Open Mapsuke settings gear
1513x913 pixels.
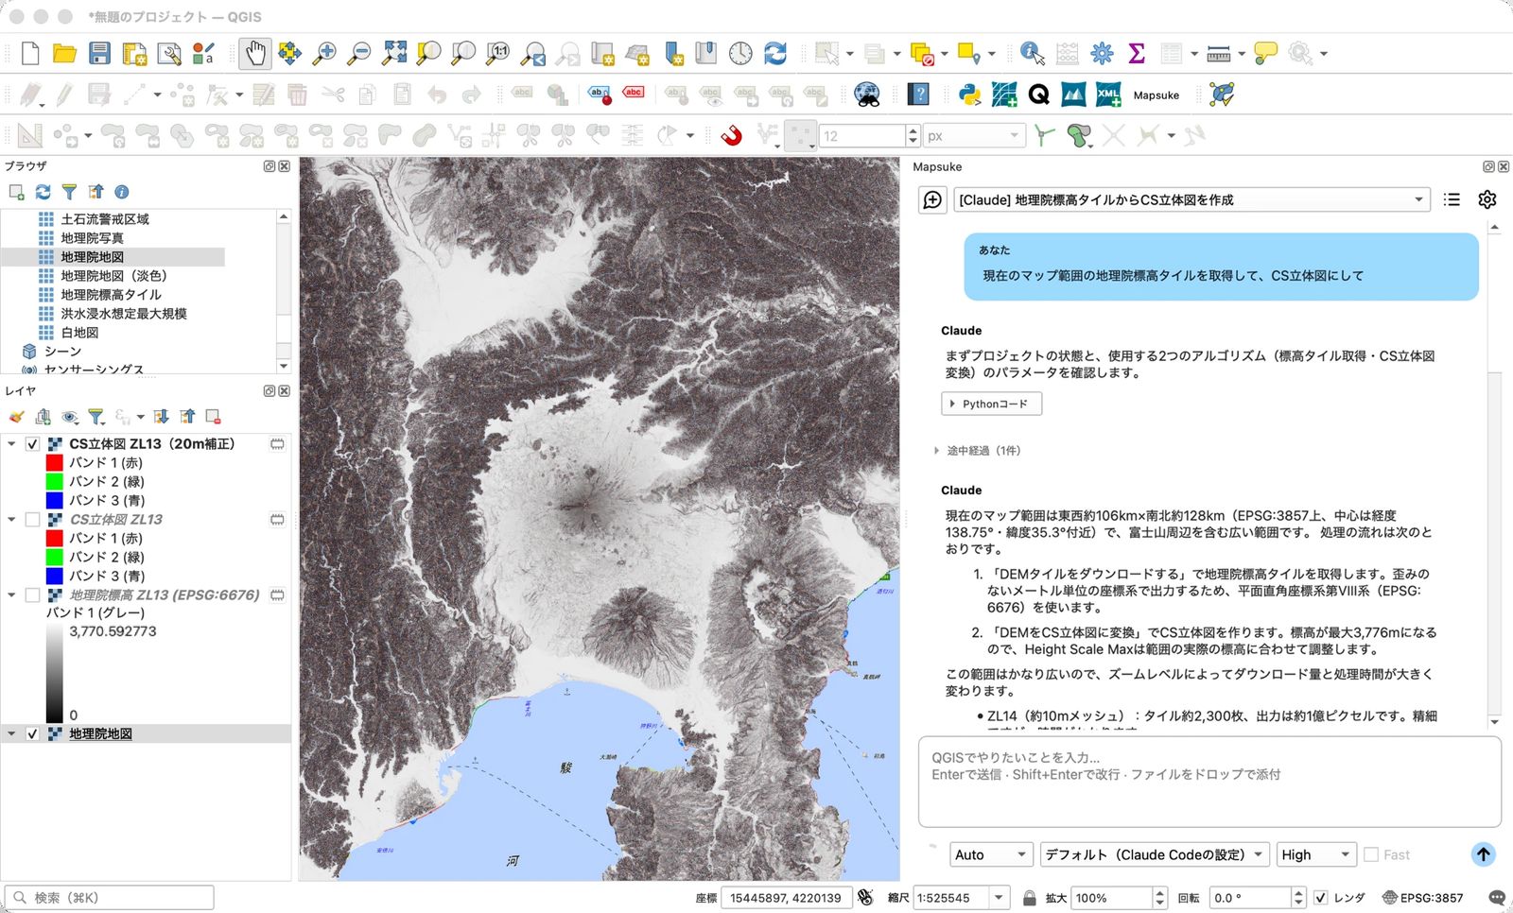[x=1487, y=199]
